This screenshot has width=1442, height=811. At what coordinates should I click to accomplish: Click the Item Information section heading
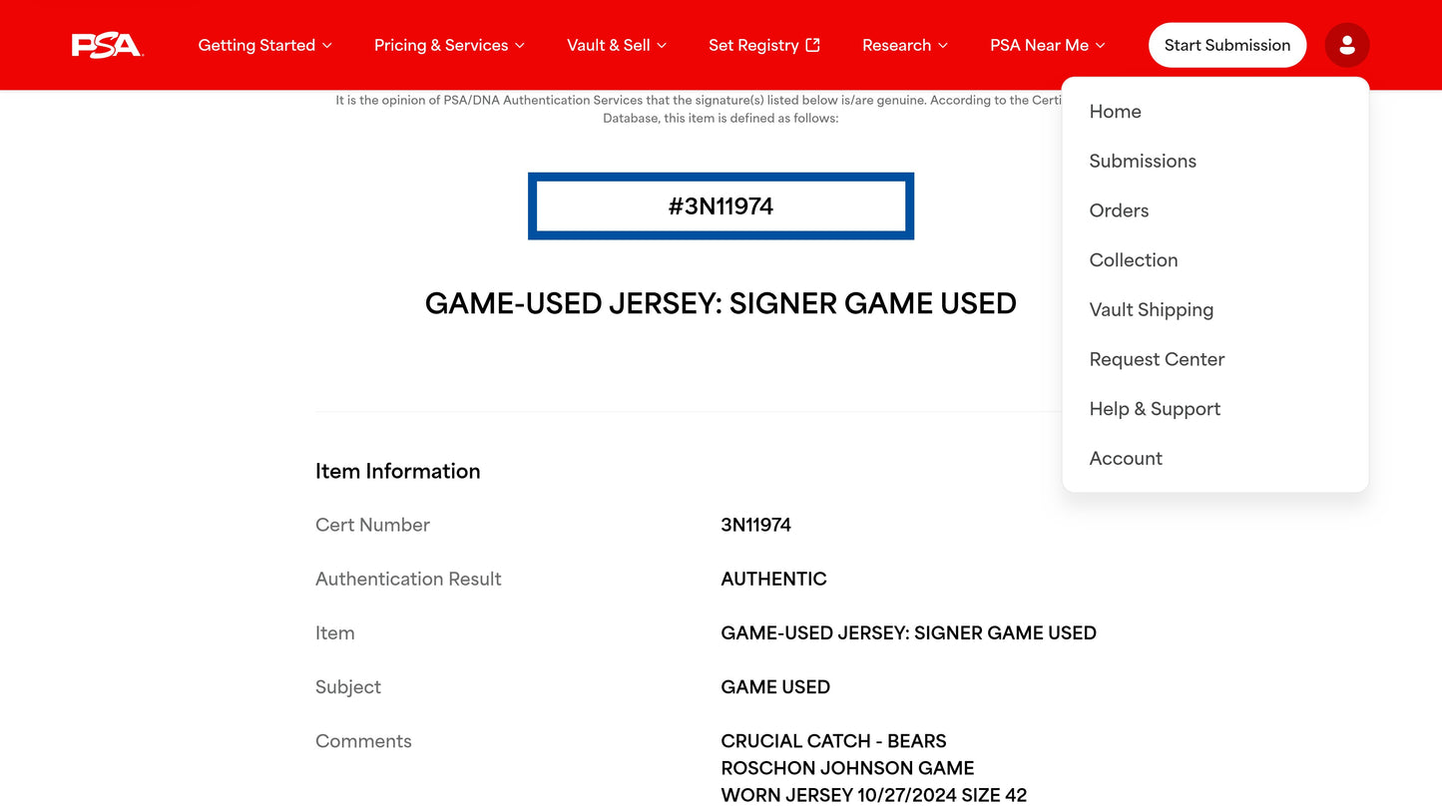pos(397,471)
